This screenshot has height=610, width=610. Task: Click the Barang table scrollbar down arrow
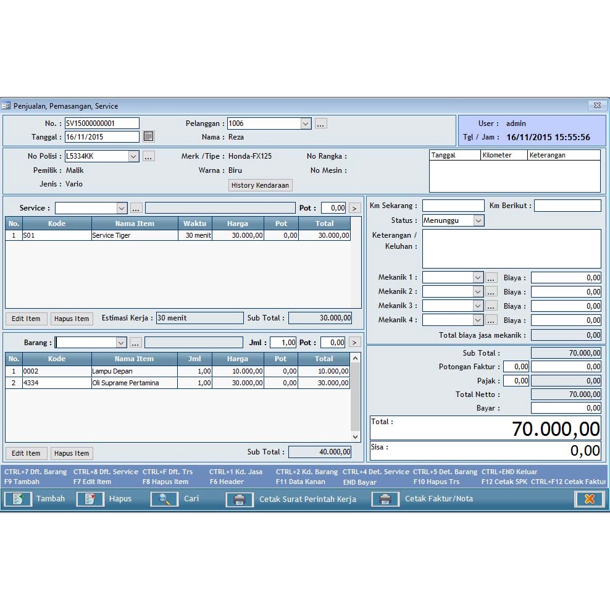[355, 437]
